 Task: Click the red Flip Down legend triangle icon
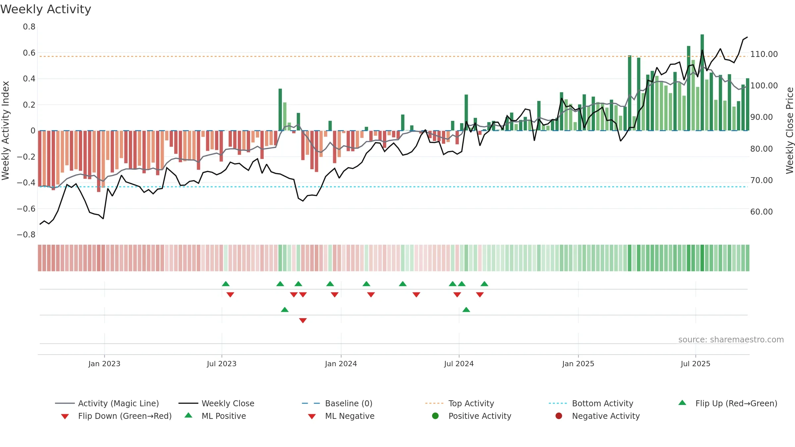[65, 417]
